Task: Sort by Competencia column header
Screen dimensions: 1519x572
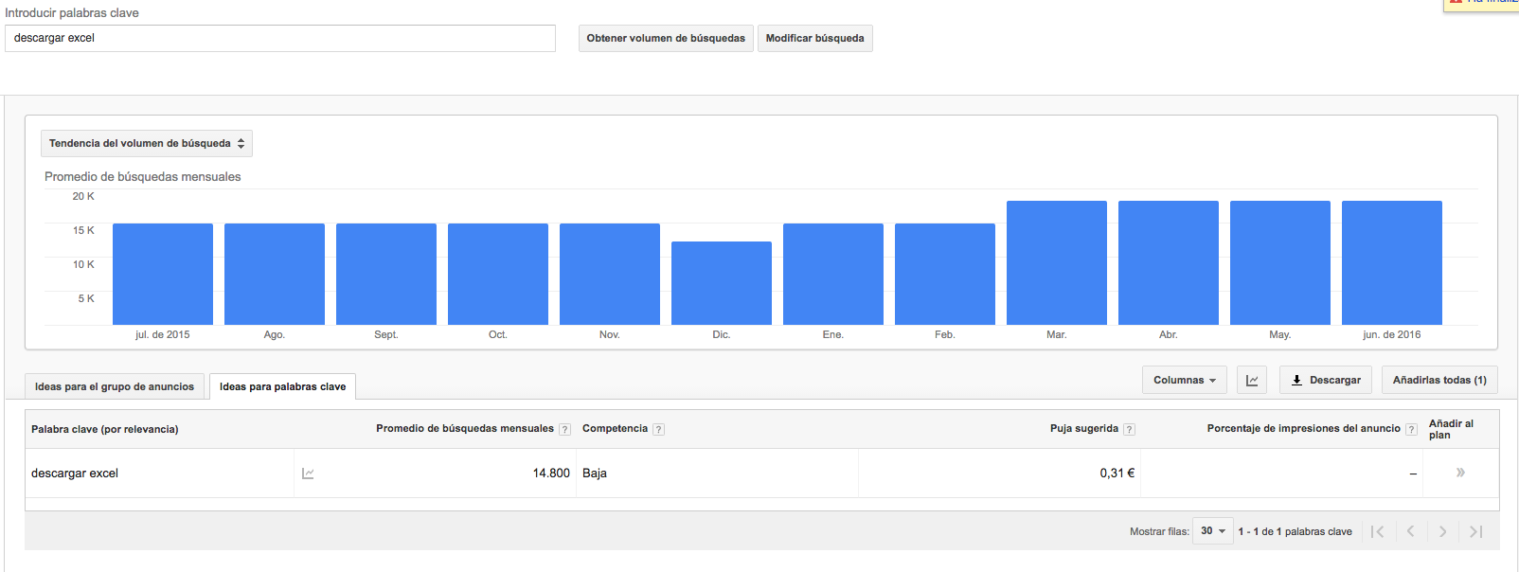Action: (615, 429)
